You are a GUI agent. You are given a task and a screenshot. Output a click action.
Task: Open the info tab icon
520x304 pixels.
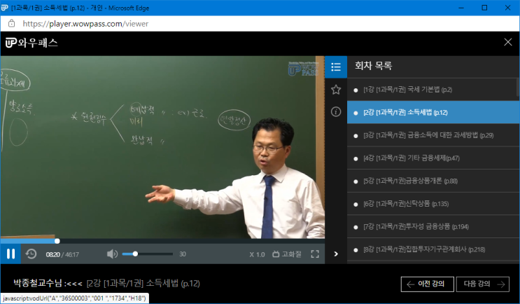[336, 112]
